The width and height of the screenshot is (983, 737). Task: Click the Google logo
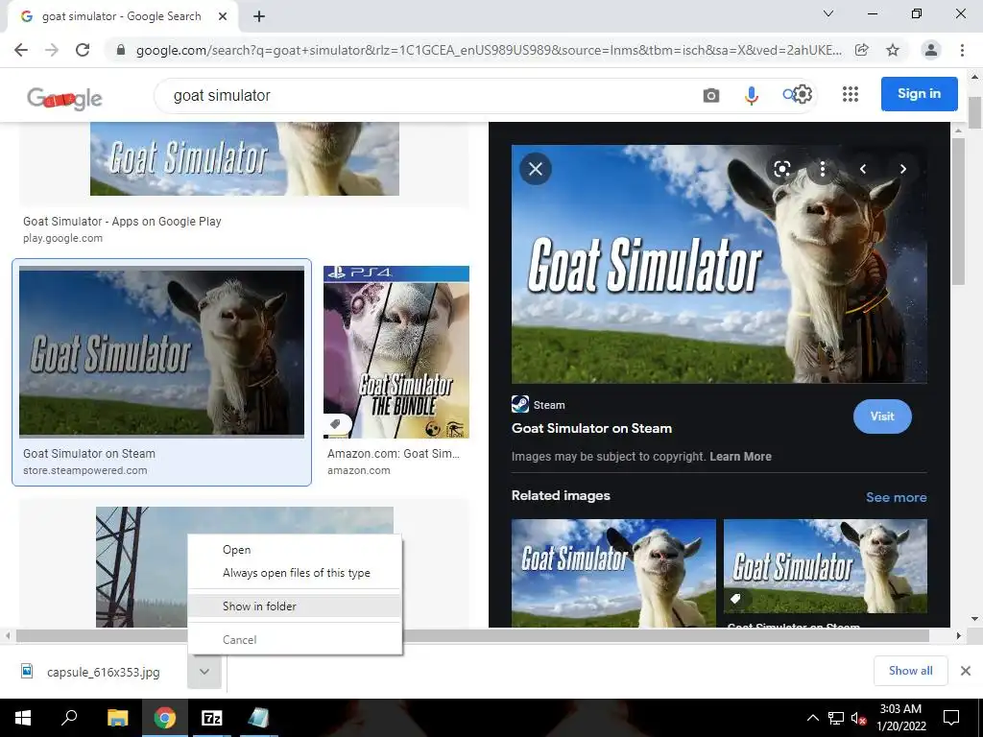[64, 98]
